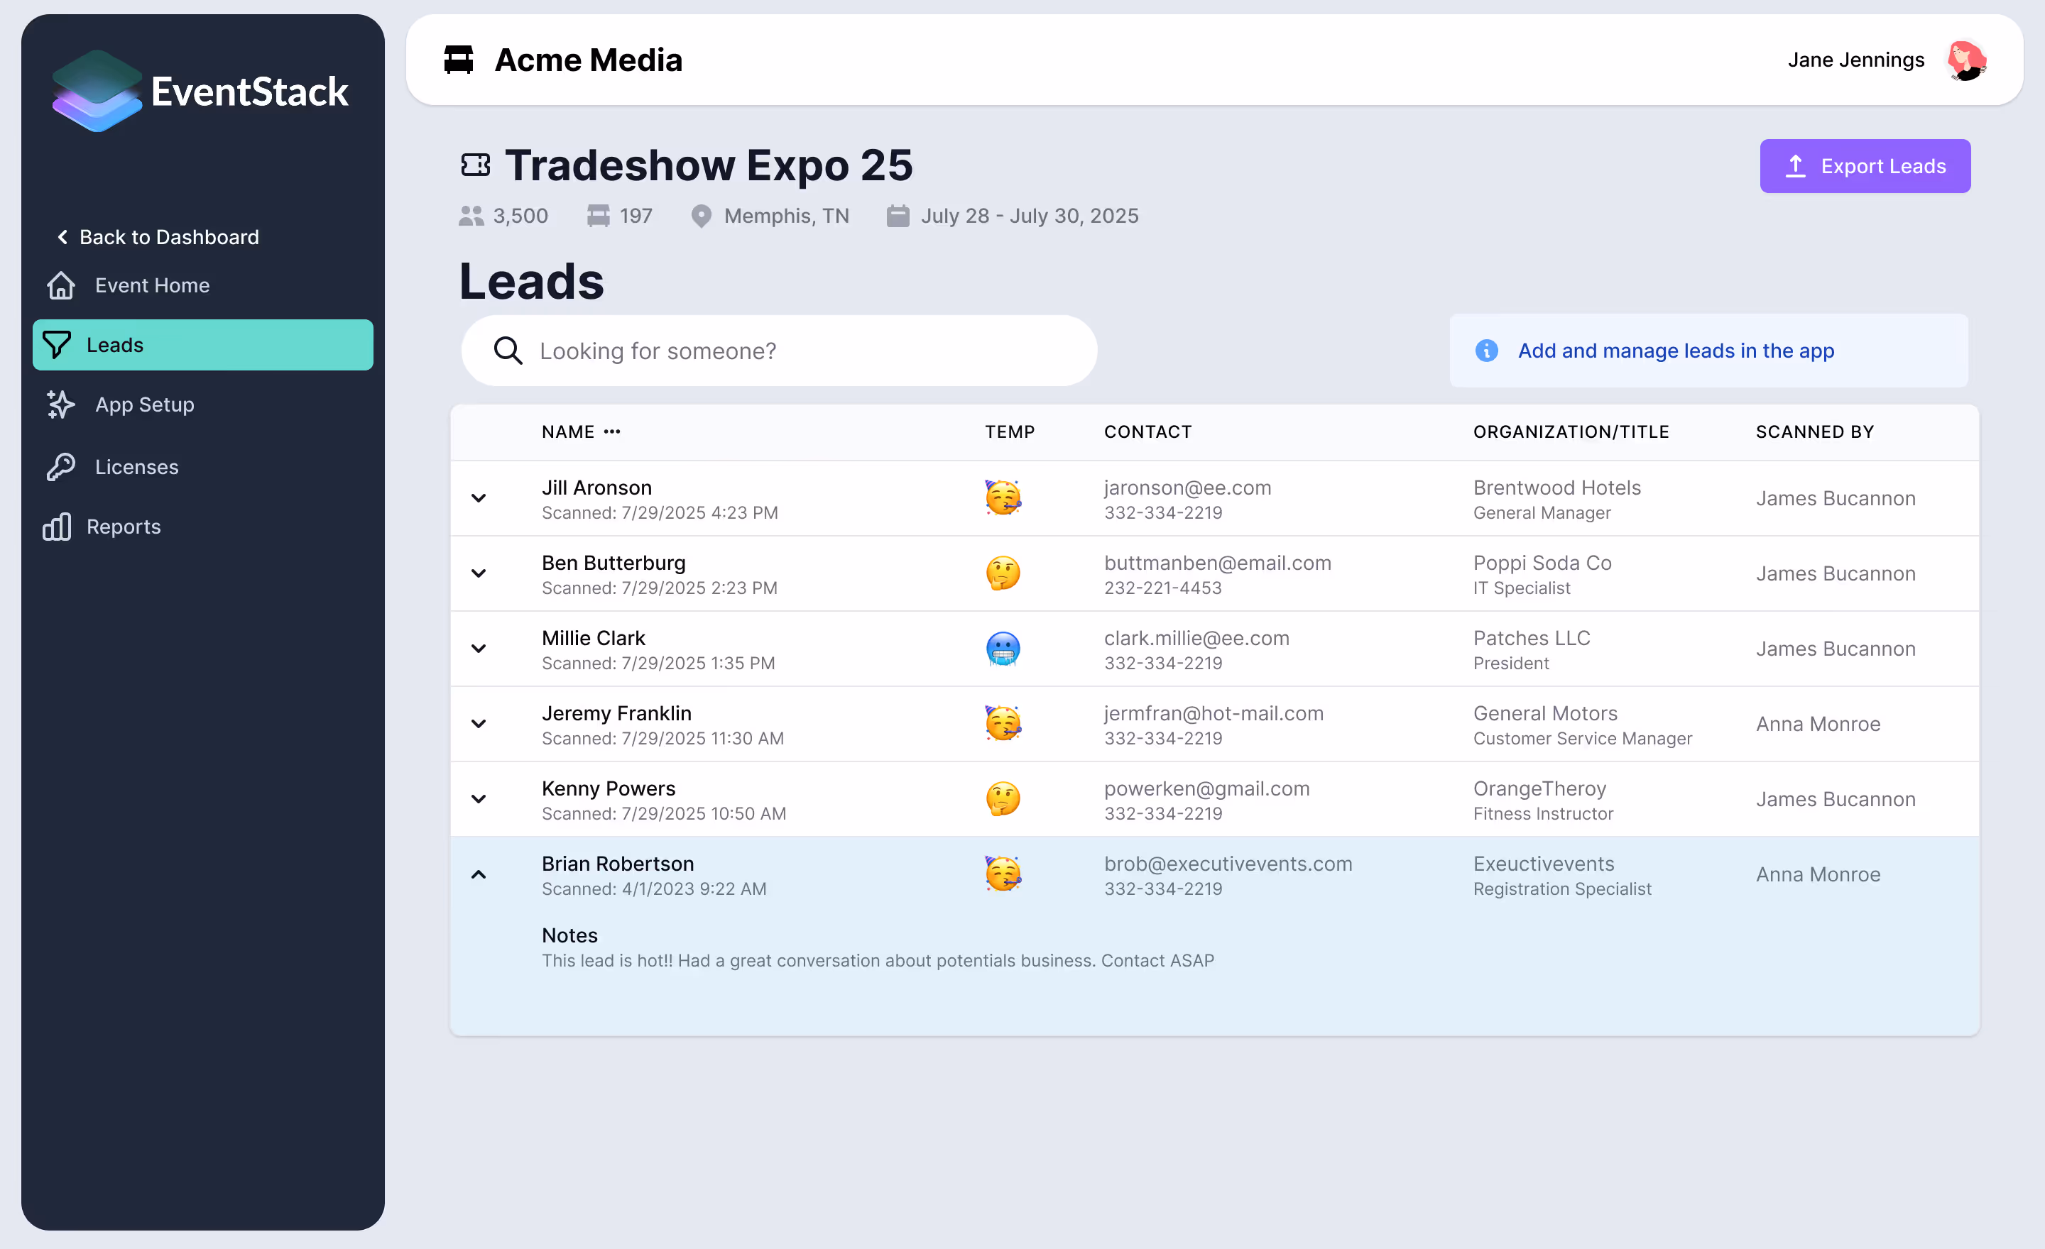Expand Jeremy Franklin's lead details
2045x1249 pixels.
(x=479, y=724)
